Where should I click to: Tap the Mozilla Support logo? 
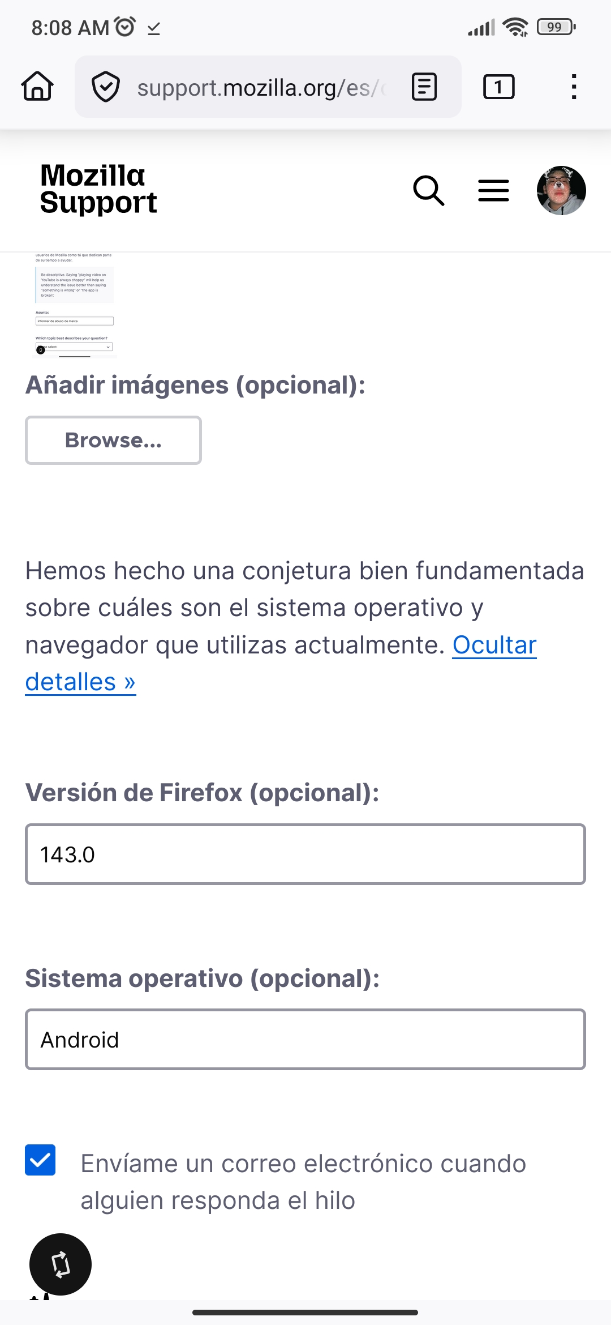[98, 189]
